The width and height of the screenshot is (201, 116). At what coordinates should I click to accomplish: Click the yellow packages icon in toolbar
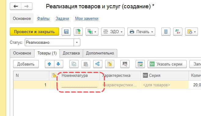coord(110,64)
